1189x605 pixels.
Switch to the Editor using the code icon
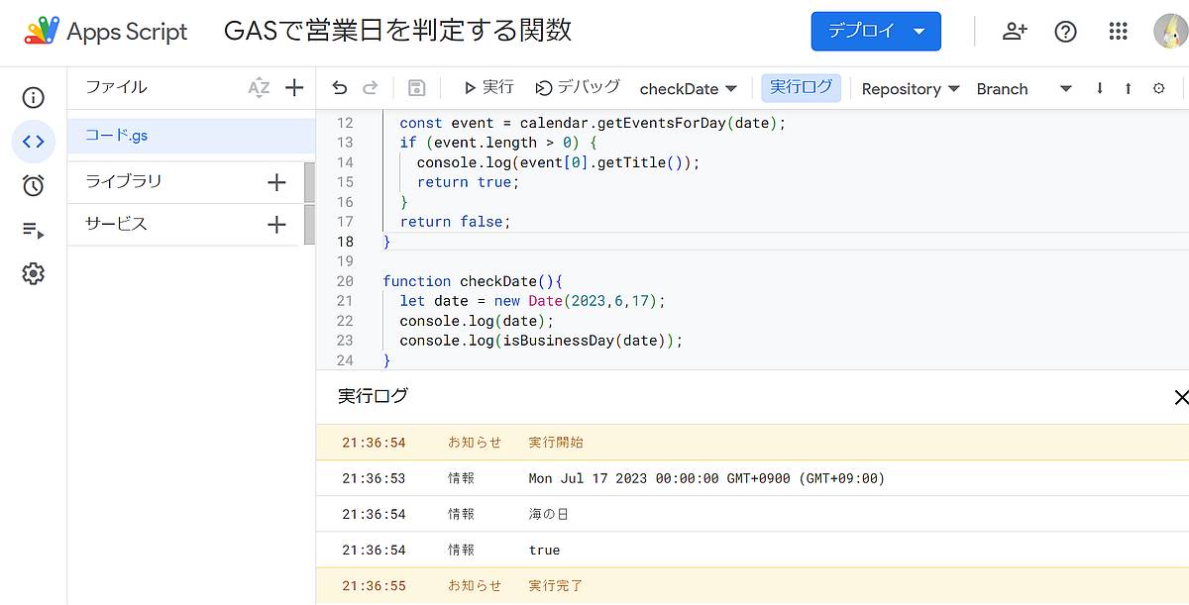pyautogui.click(x=33, y=142)
